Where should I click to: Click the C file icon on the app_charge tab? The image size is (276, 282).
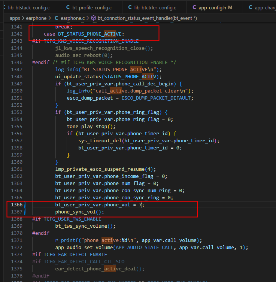[250, 7]
